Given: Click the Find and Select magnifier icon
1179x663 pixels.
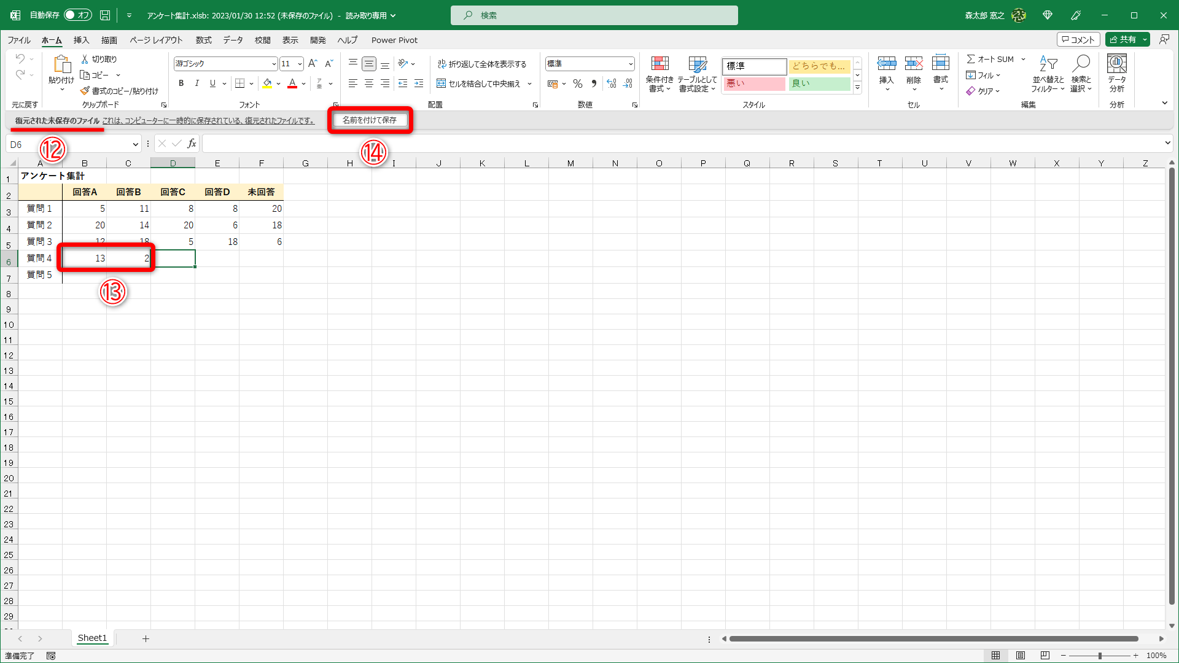Looking at the screenshot, I should [x=1081, y=64].
